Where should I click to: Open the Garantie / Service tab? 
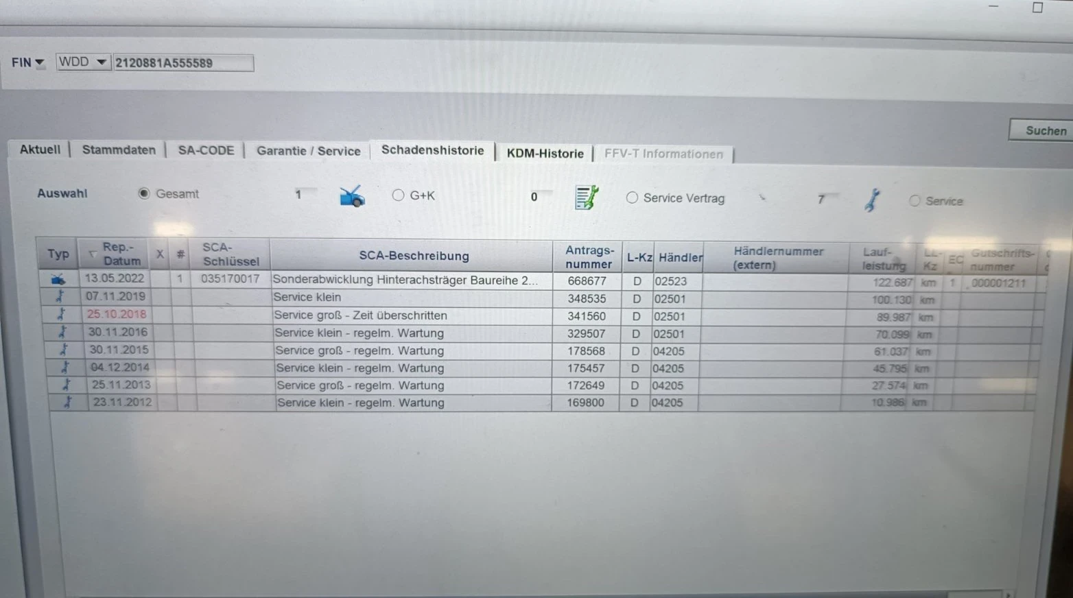(308, 151)
